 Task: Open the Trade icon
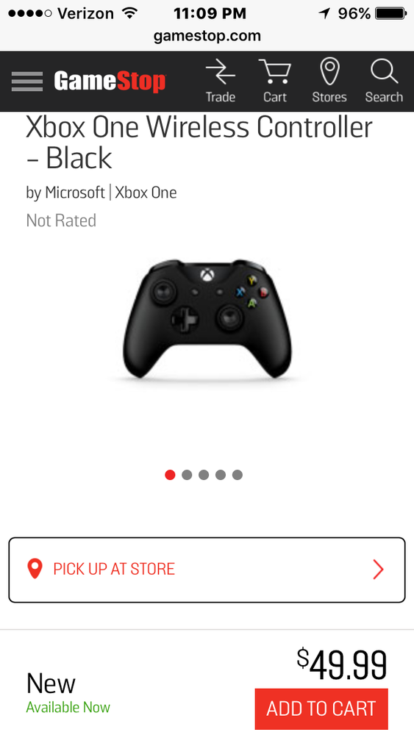pyautogui.click(x=221, y=81)
